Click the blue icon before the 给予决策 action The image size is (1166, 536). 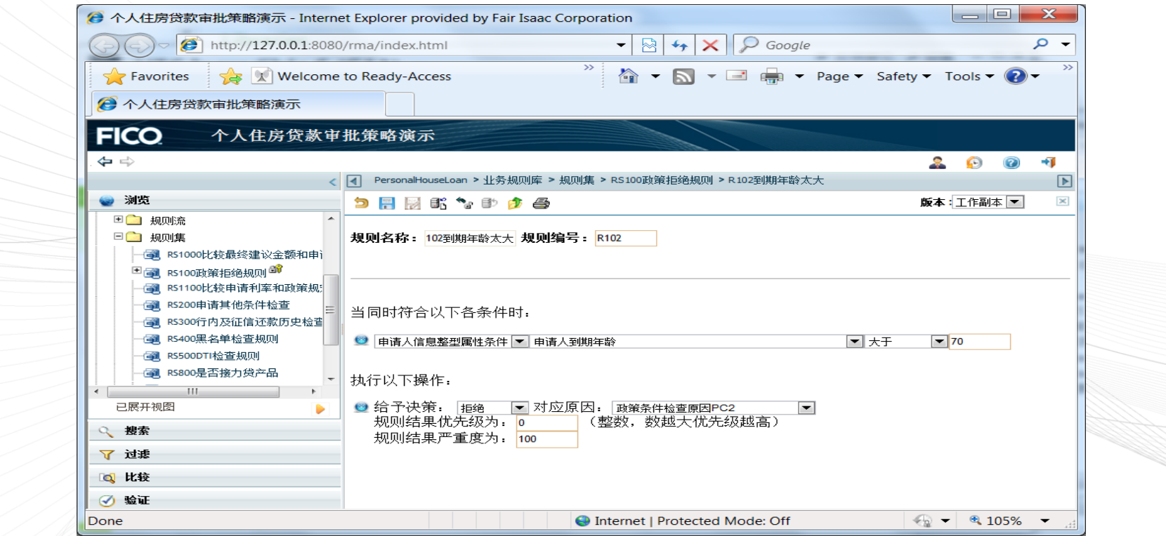tap(361, 406)
